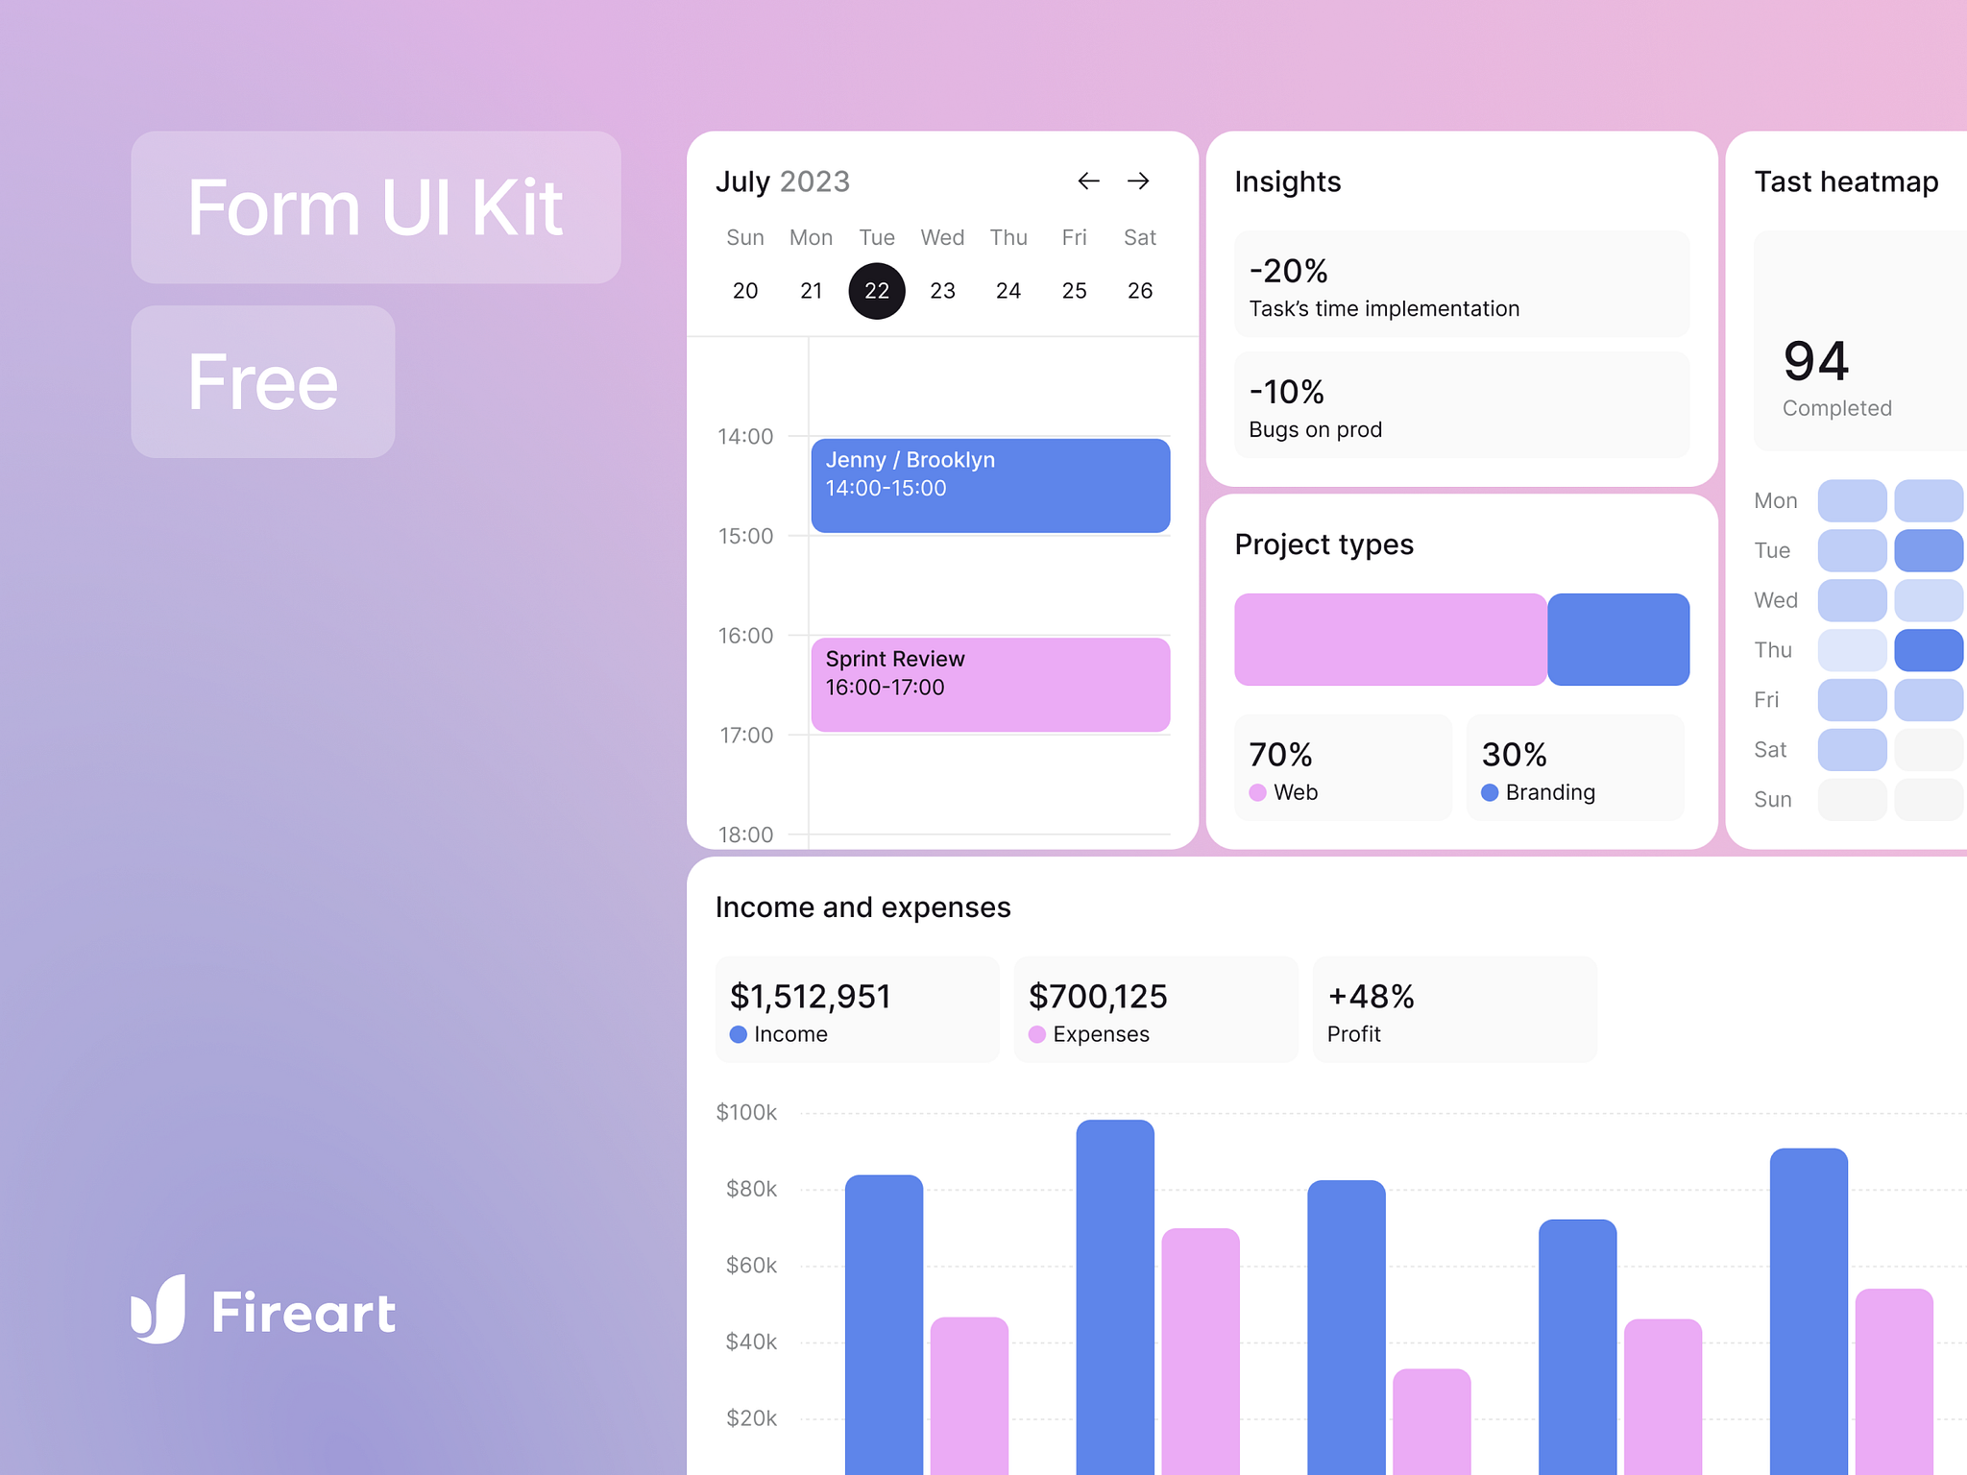Click the Free label button
Viewport: 1967px width, 1475px height.
coord(262,381)
